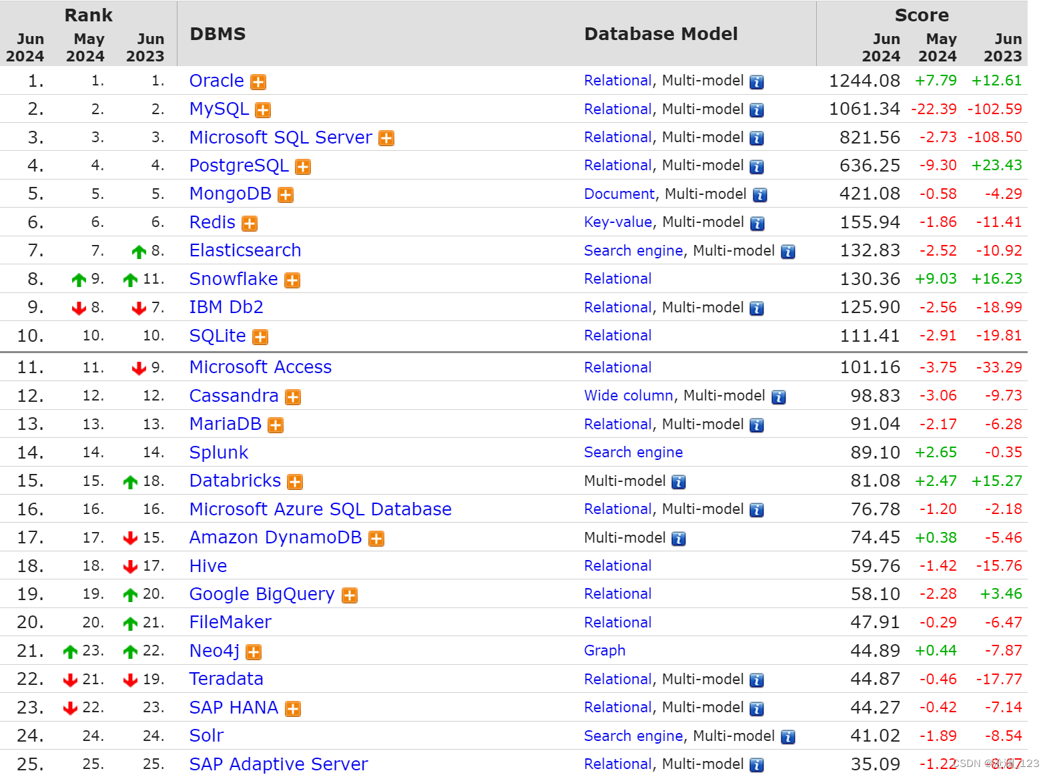
Task: Open the MySQL link
Action: [x=219, y=109]
